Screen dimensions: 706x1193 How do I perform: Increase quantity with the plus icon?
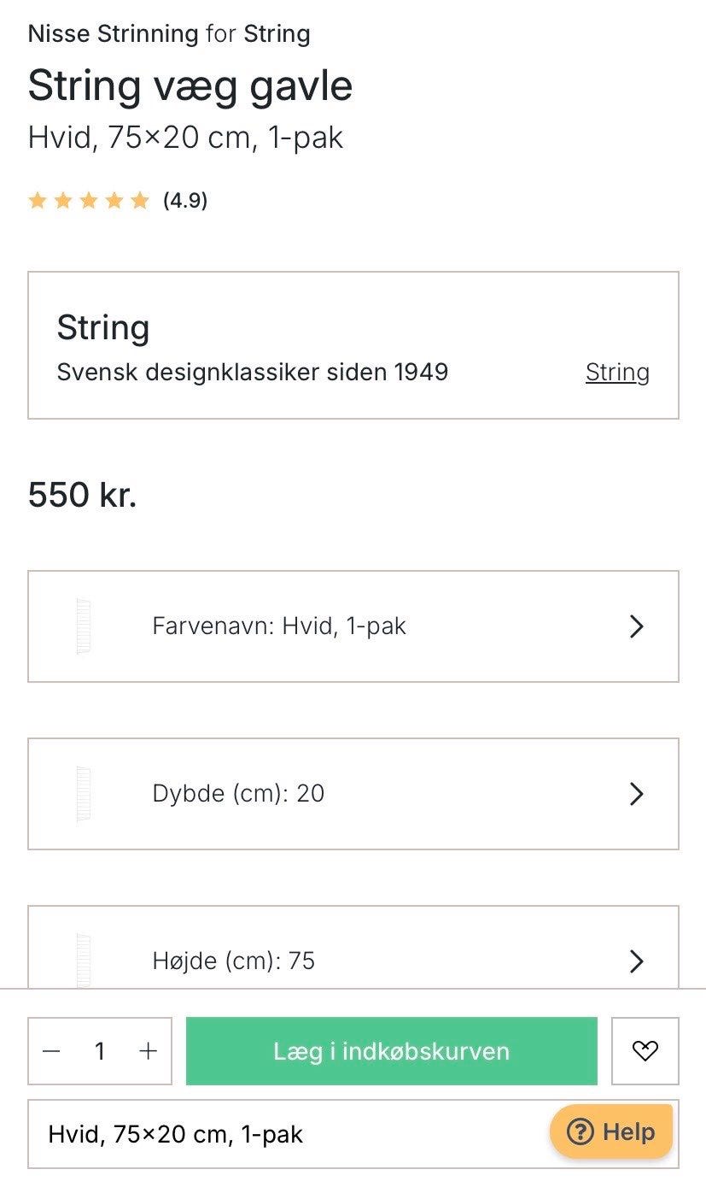click(149, 1050)
